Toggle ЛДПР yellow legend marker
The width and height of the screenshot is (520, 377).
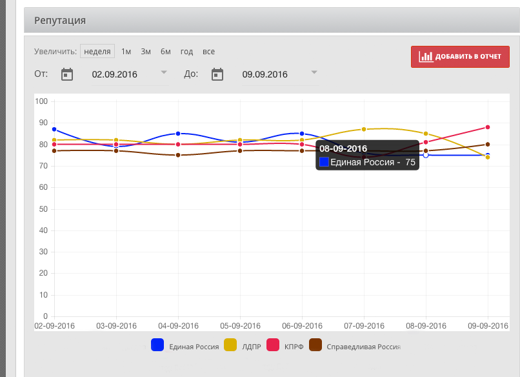(230, 345)
